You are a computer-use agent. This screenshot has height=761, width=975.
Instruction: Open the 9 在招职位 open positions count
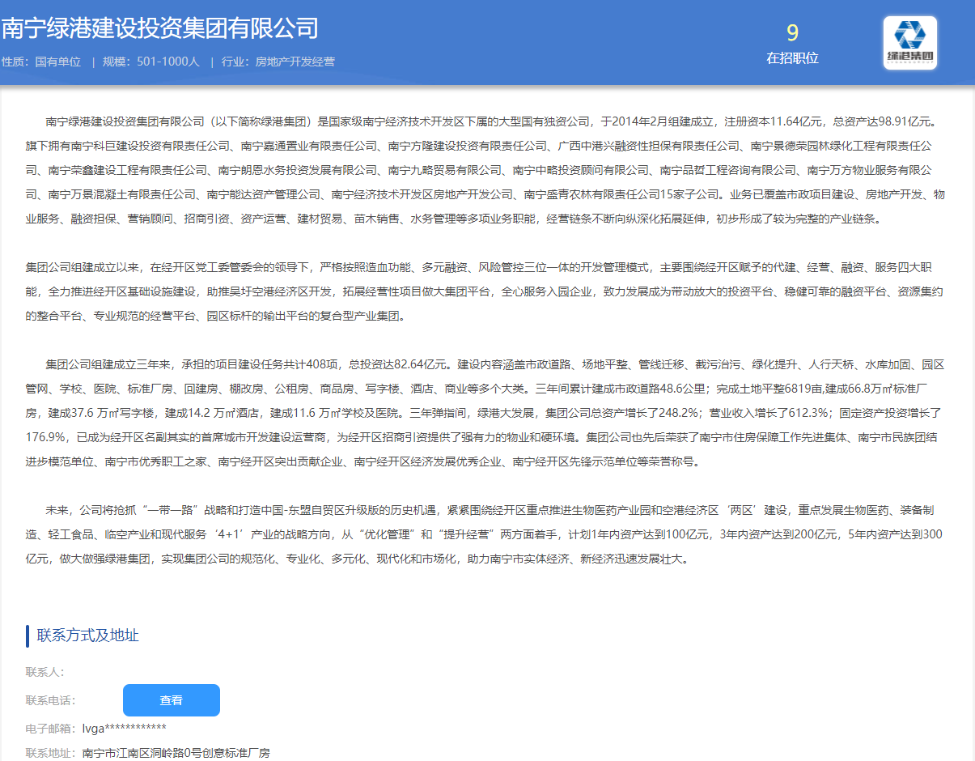point(792,44)
